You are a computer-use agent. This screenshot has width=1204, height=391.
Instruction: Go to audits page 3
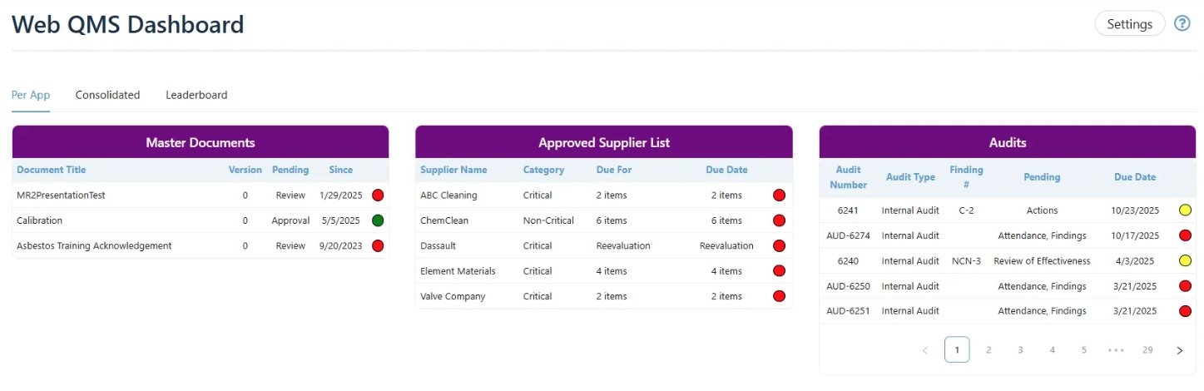(1020, 350)
